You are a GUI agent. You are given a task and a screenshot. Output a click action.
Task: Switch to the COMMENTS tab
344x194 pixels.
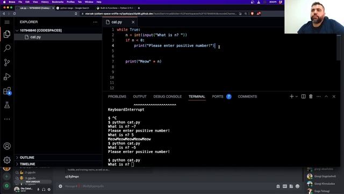point(247,96)
